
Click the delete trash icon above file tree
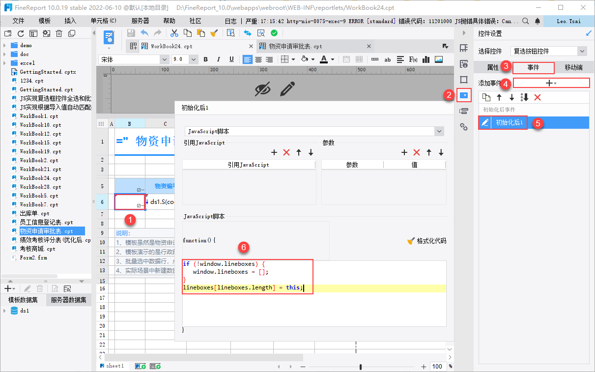pos(59,33)
